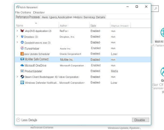Click the Activity Management title bar icon
This screenshot has height=130, width=164.
[18, 7]
